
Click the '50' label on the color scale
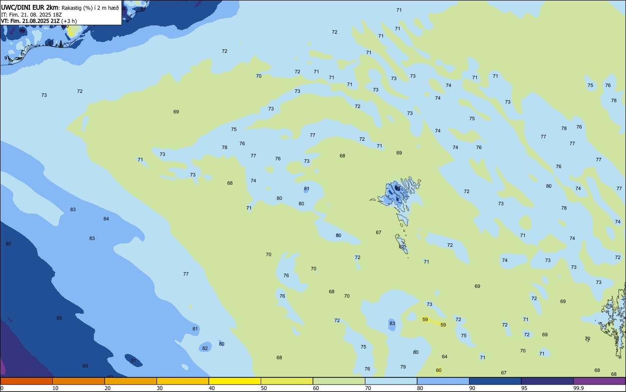point(264,388)
